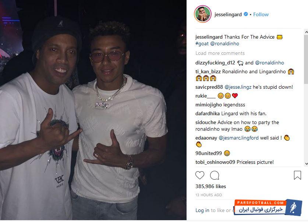Click the 13 hours ago timestamp

209,195
